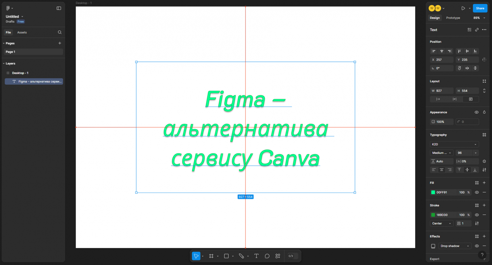The width and height of the screenshot is (492, 265).
Task: Edit the width field 927
Action: click(x=442, y=91)
